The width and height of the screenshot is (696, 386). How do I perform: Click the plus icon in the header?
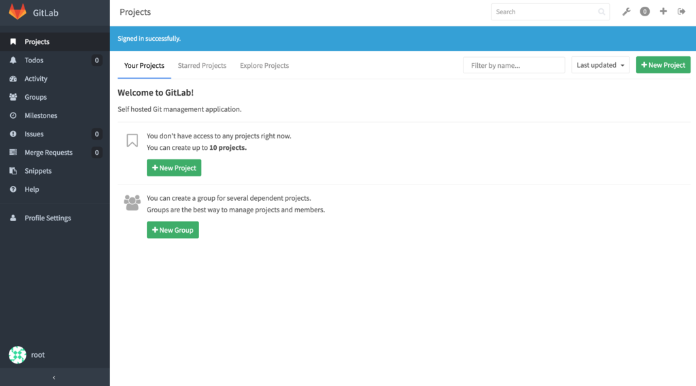(663, 12)
